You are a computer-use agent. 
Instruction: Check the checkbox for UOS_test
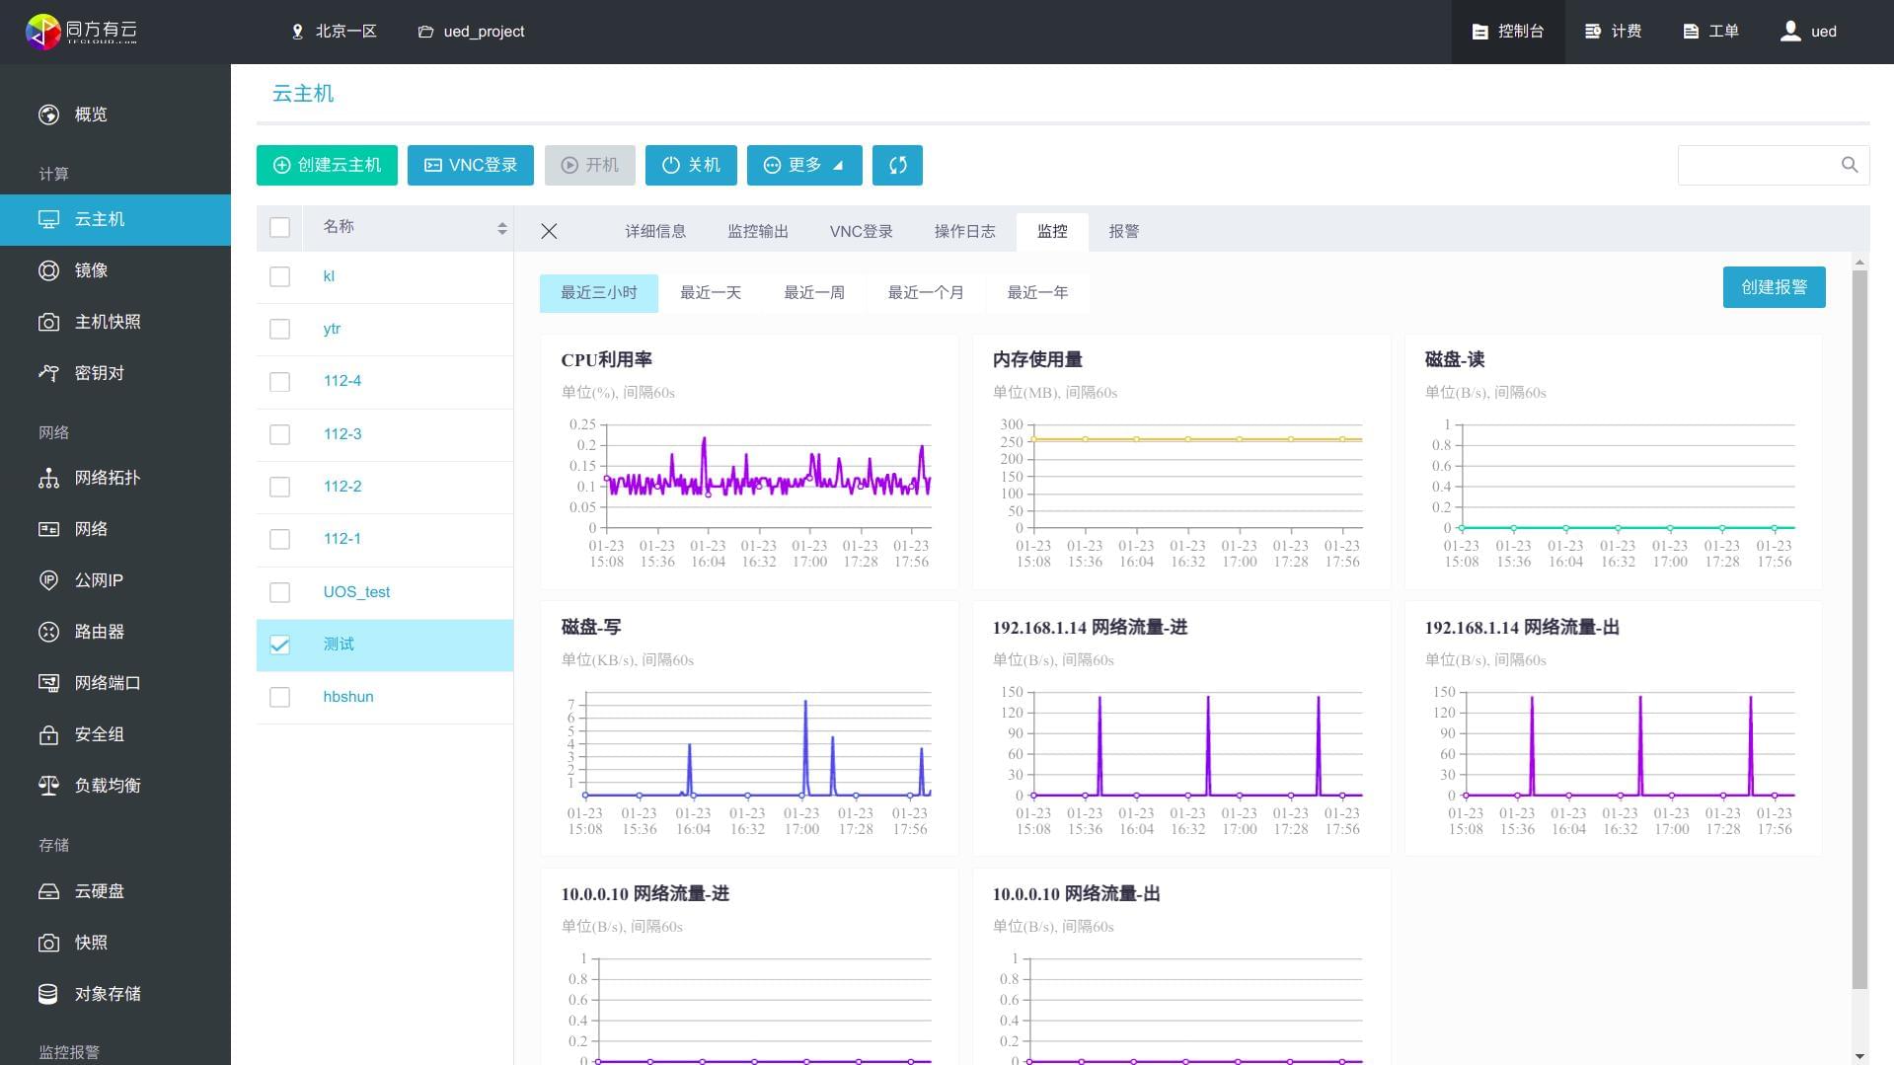point(280,592)
